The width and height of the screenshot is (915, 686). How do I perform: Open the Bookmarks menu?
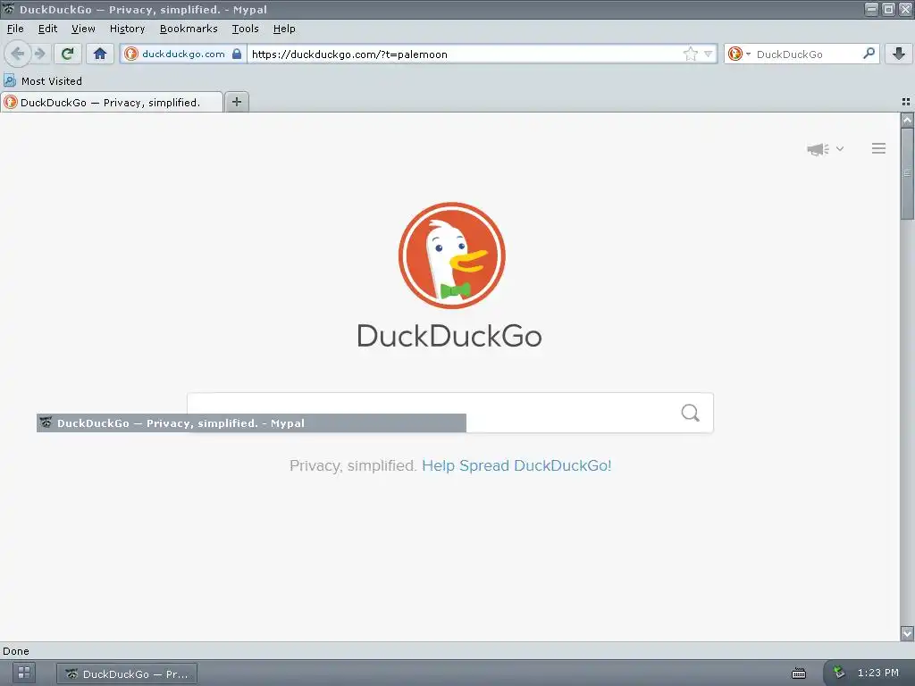[189, 29]
